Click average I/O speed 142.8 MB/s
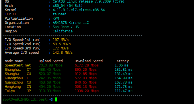Screen dimensions: 194x104 coord(63,53)
